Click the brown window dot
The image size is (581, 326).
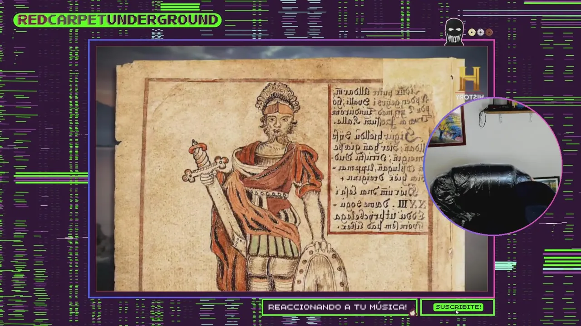coord(489,32)
